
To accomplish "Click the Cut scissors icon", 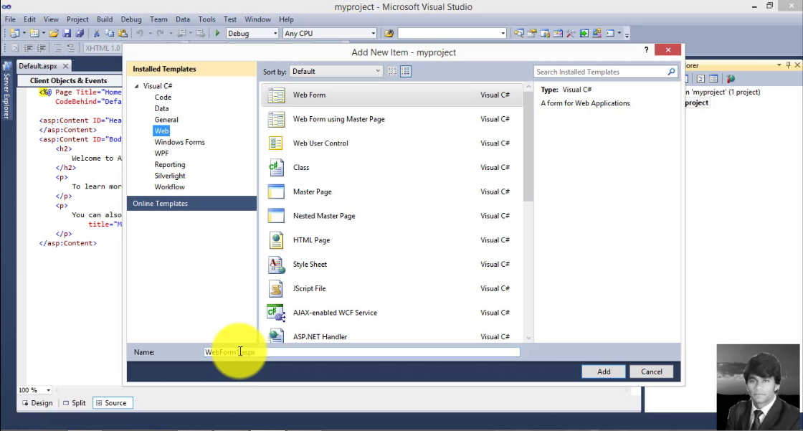I will click(x=96, y=33).
